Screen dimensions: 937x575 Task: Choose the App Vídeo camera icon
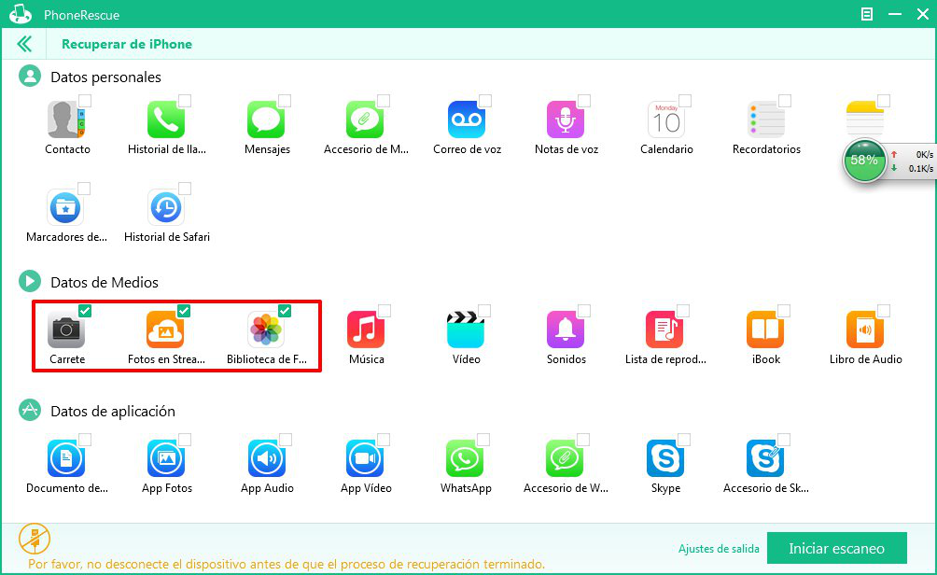(x=365, y=458)
